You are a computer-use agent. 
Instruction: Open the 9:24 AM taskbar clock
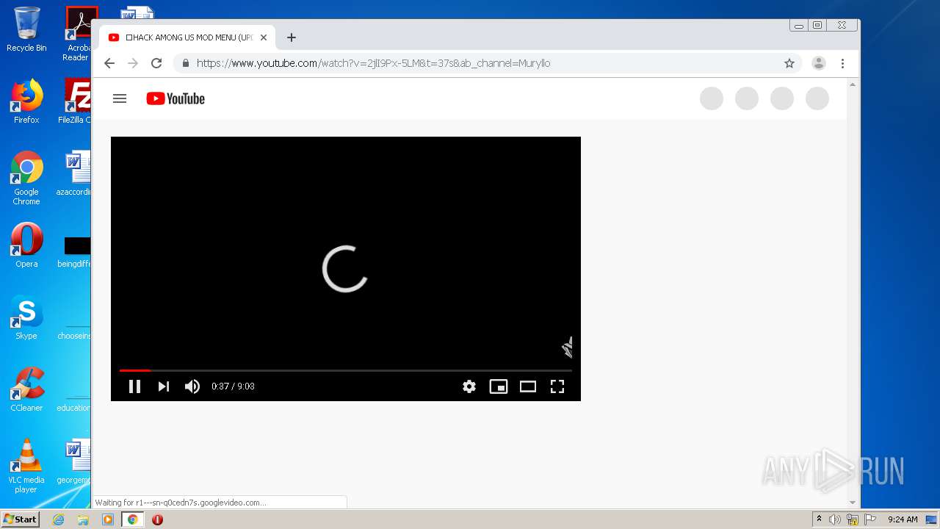[x=903, y=519]
